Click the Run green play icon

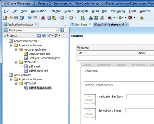tap(121, 18)
